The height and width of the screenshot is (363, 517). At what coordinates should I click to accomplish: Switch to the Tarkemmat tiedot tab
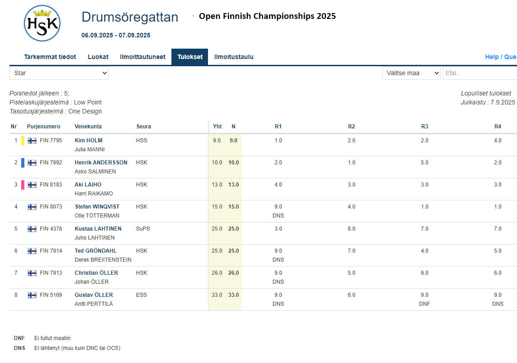click(x=50, y=57)
